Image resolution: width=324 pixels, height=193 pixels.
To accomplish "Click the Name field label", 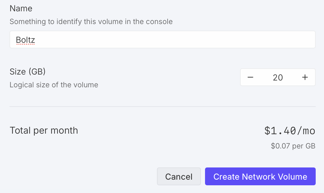I will click(21, 9).
